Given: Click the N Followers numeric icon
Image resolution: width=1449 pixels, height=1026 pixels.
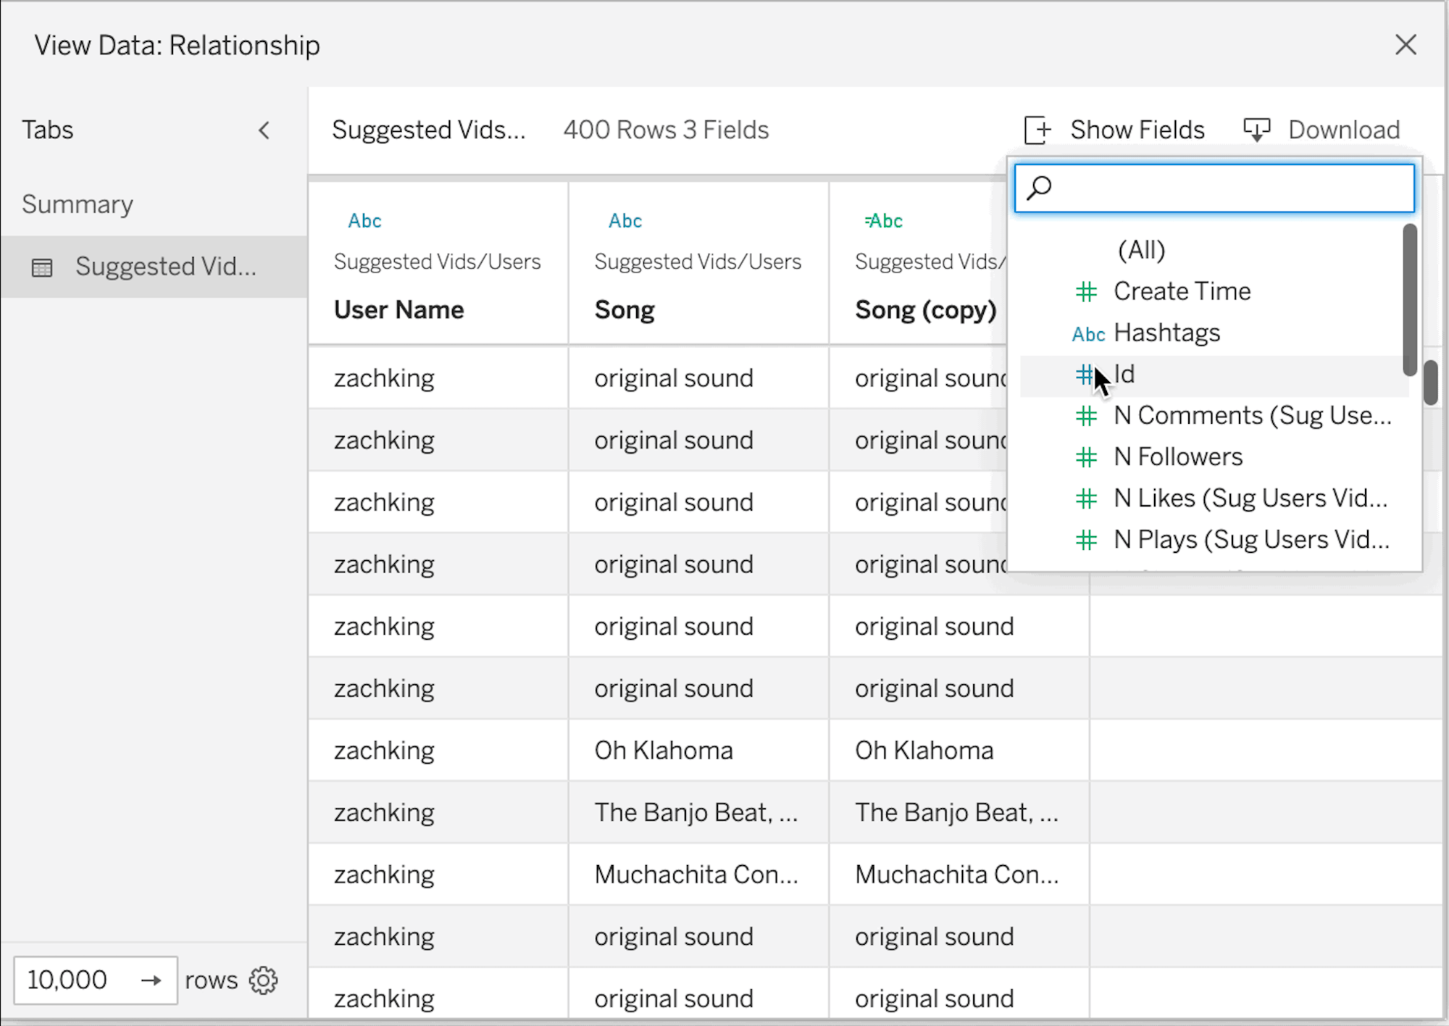Looking at the screenshot, I should point(1086,456).
